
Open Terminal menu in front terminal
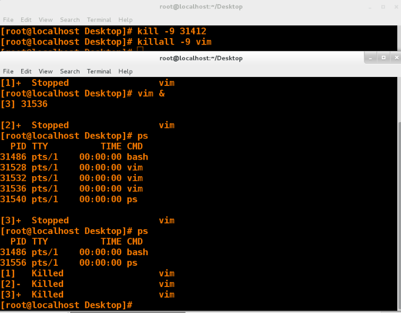point(99,71)
